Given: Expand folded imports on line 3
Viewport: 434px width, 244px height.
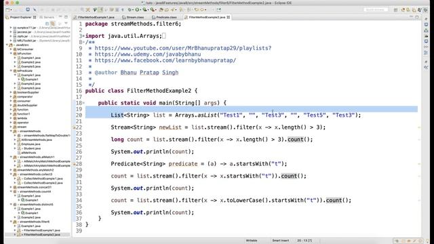Looking at the screenshot, I should [x=83, y=36].
